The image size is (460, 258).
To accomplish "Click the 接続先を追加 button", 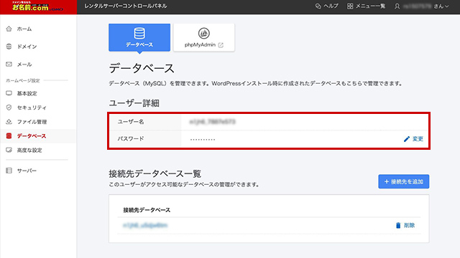I will [404, 181].
